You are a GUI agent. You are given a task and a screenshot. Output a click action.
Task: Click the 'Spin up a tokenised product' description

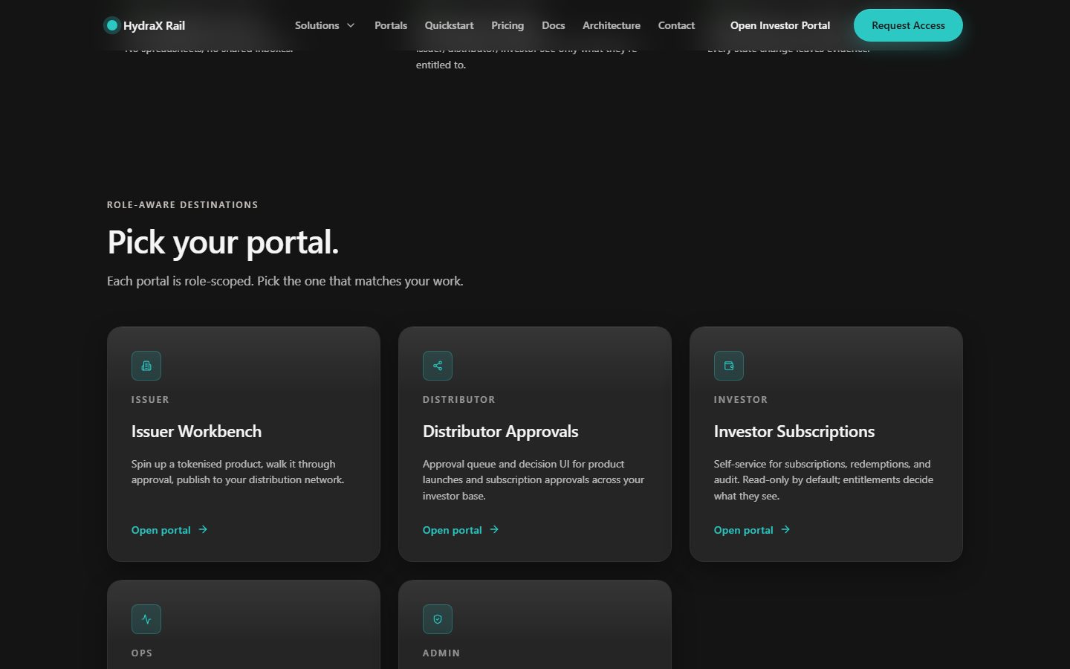238,472
